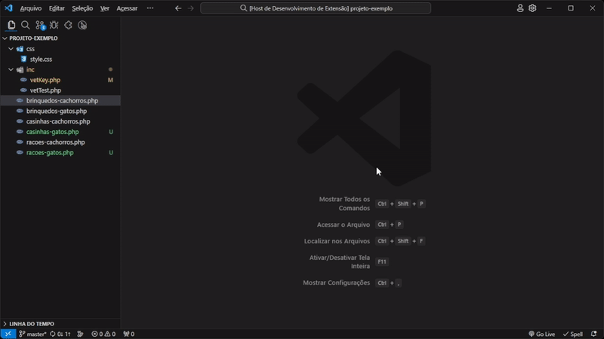Viewport: 604px width, 339px height.
Task: Open the Manage gear icon
Action: tap(532, 8)
